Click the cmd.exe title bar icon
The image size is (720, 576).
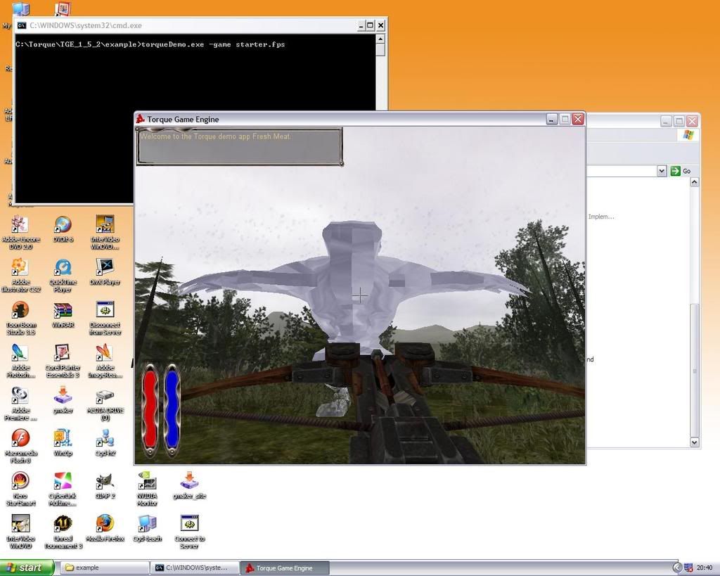coord(22,25)
